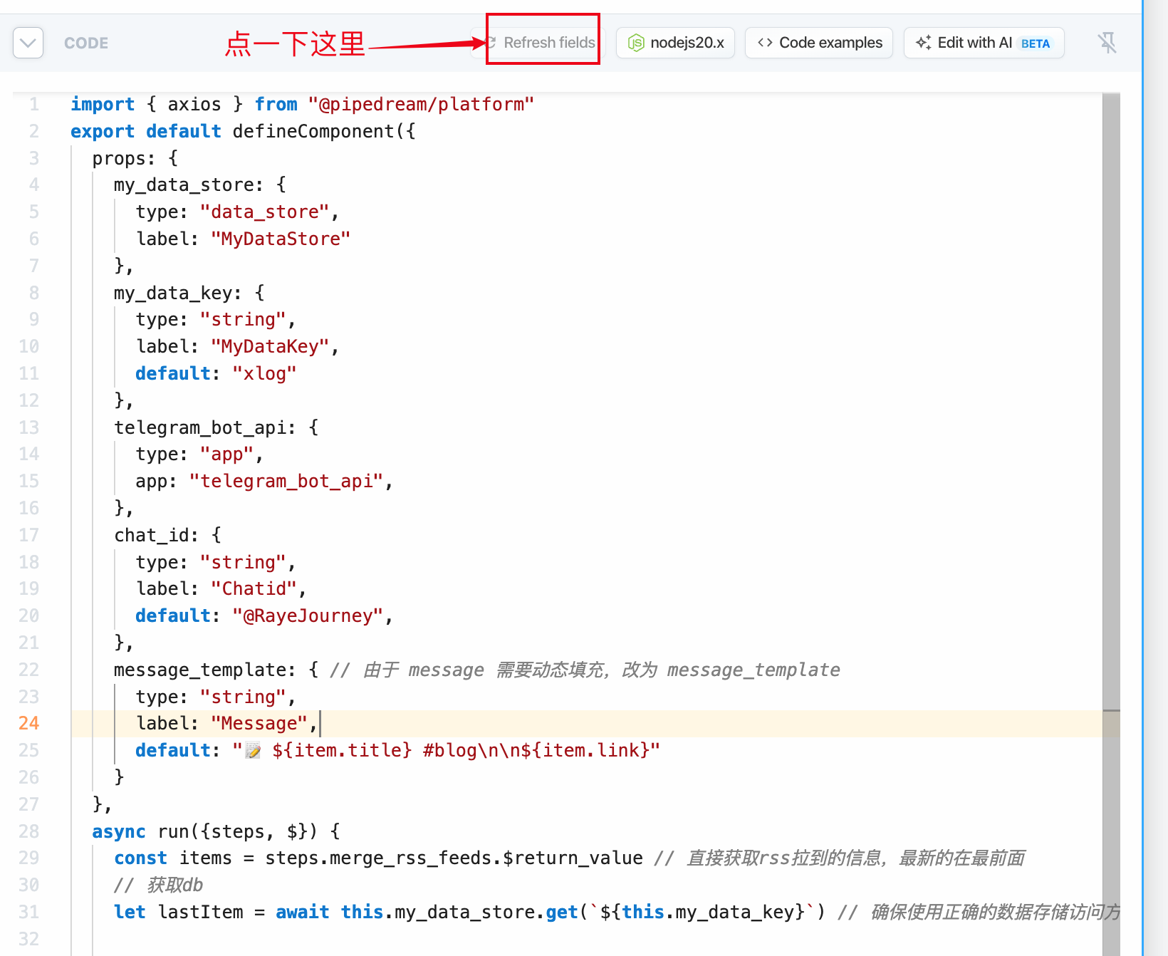Click the "telegram_bot_api" app string
This screenshot has height=956, width=1168.
286,481
